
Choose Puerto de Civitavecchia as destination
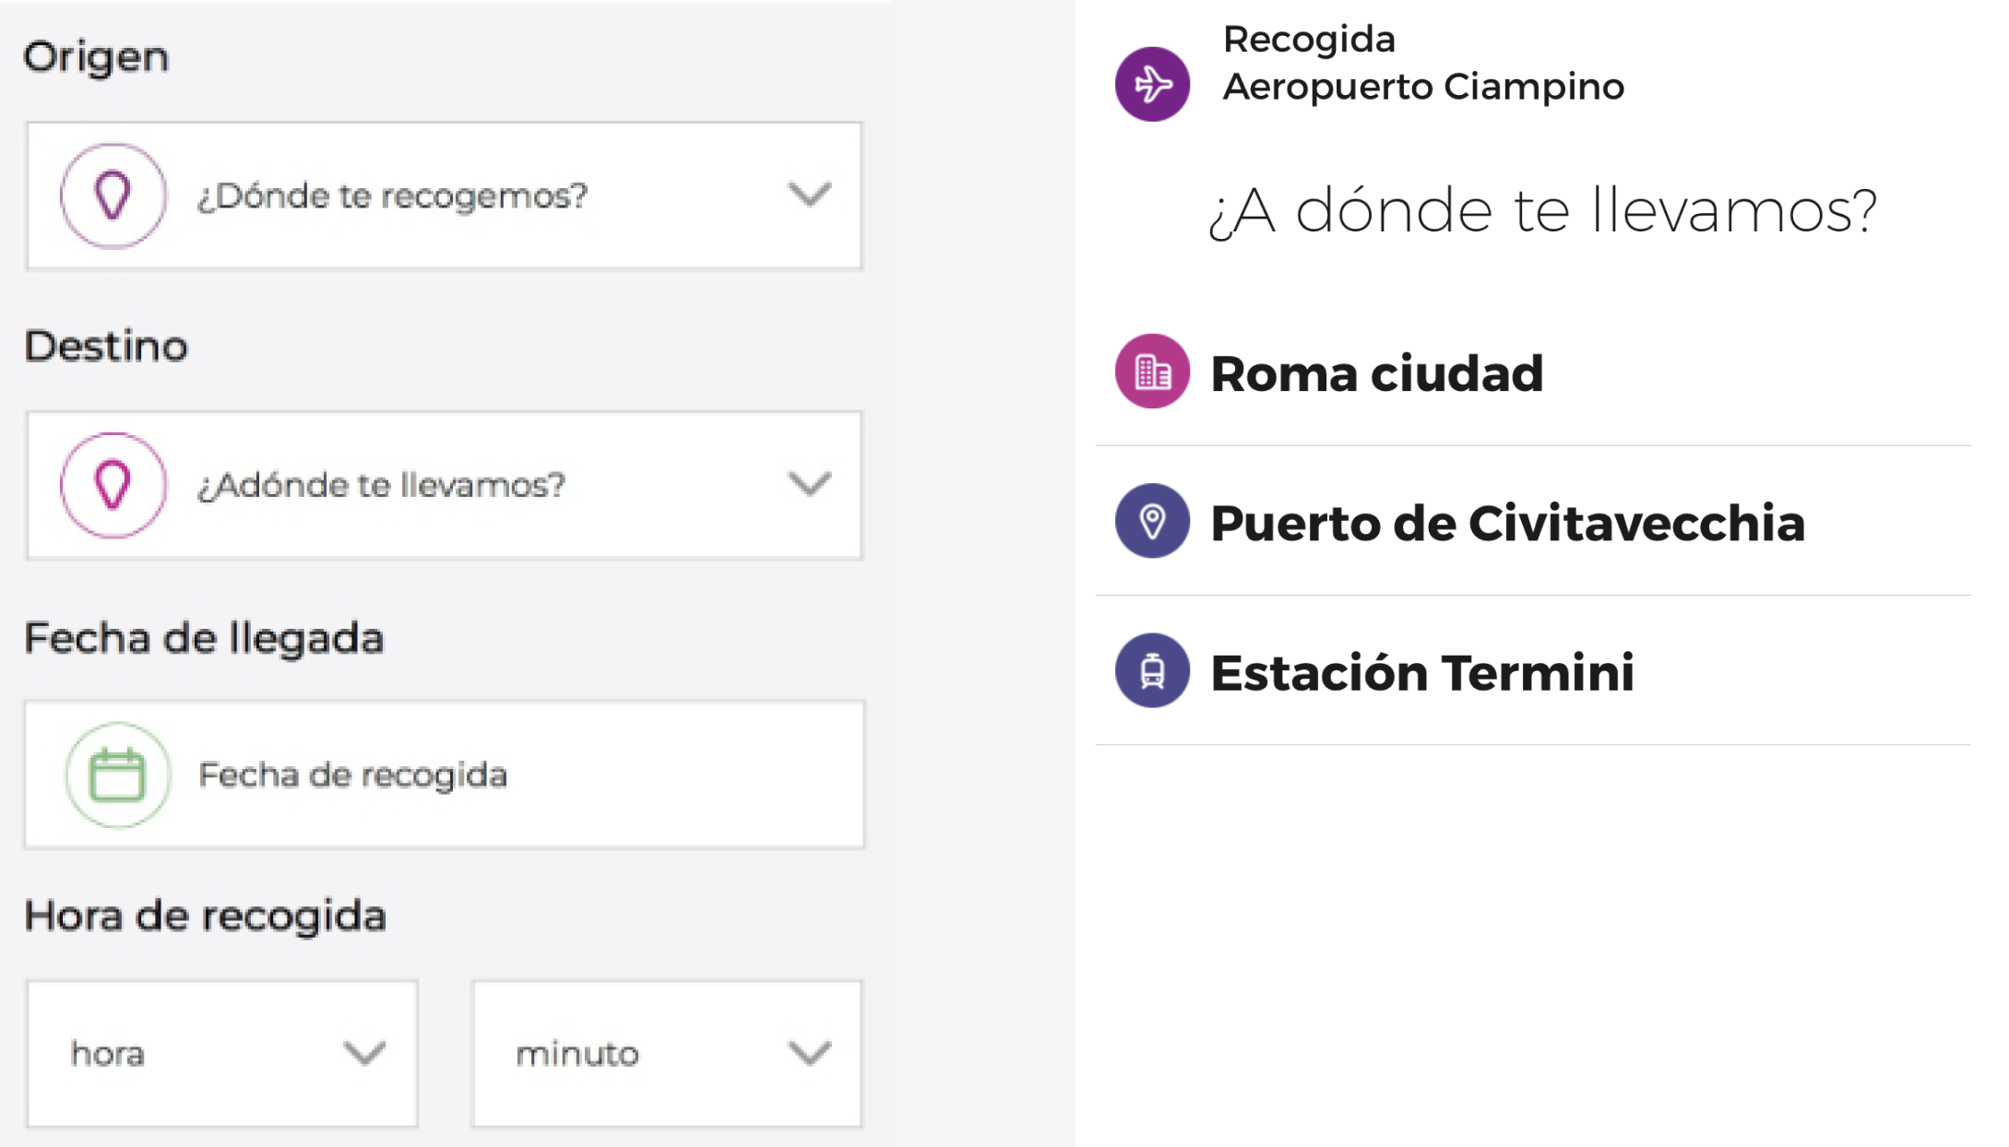tap(1508, 524)
